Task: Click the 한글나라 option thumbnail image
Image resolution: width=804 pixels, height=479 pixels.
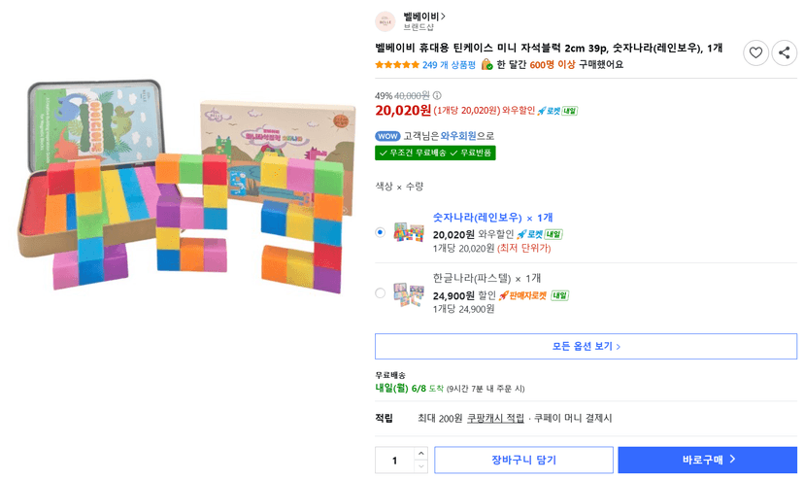Action: [x=409, y=293]
